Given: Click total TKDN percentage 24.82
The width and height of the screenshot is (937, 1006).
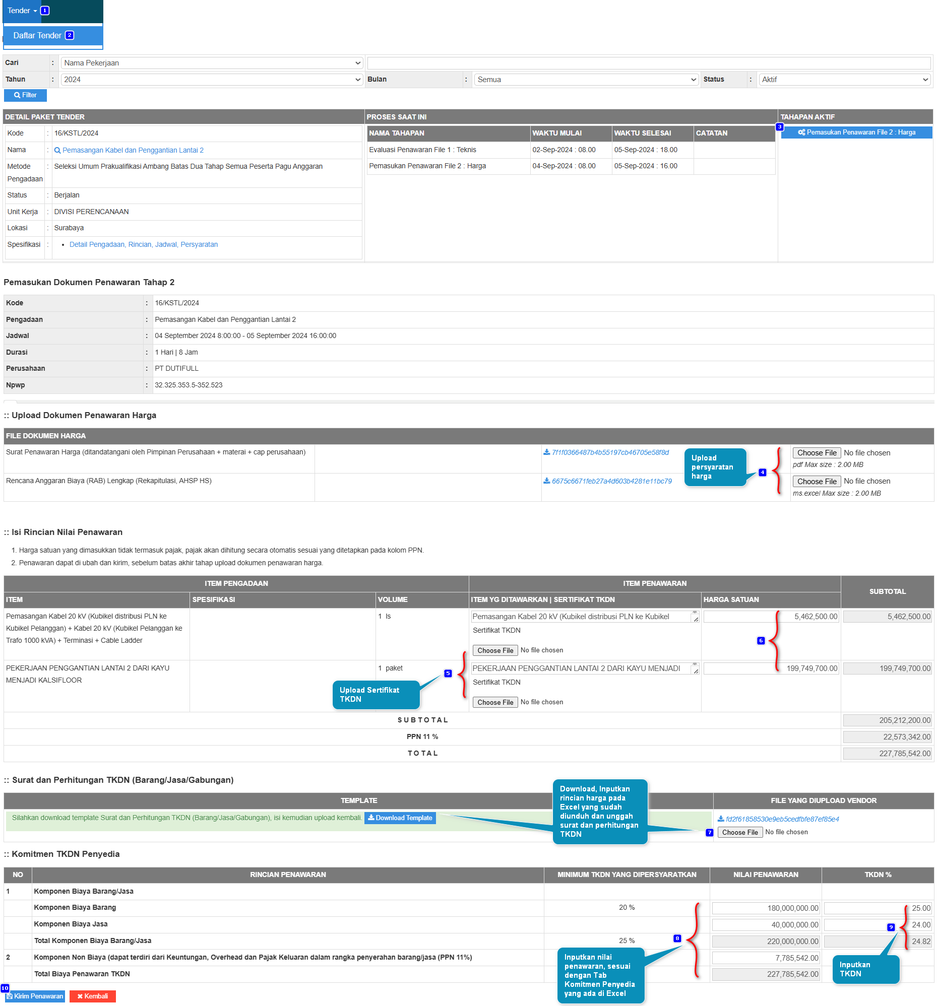Looking at the screenshot, I should point(877,942).
